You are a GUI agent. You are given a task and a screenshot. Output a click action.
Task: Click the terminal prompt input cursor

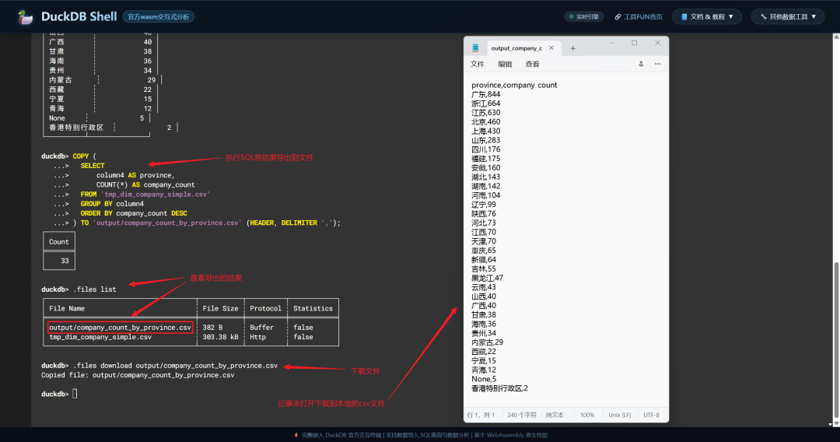(x=75, y=394)
